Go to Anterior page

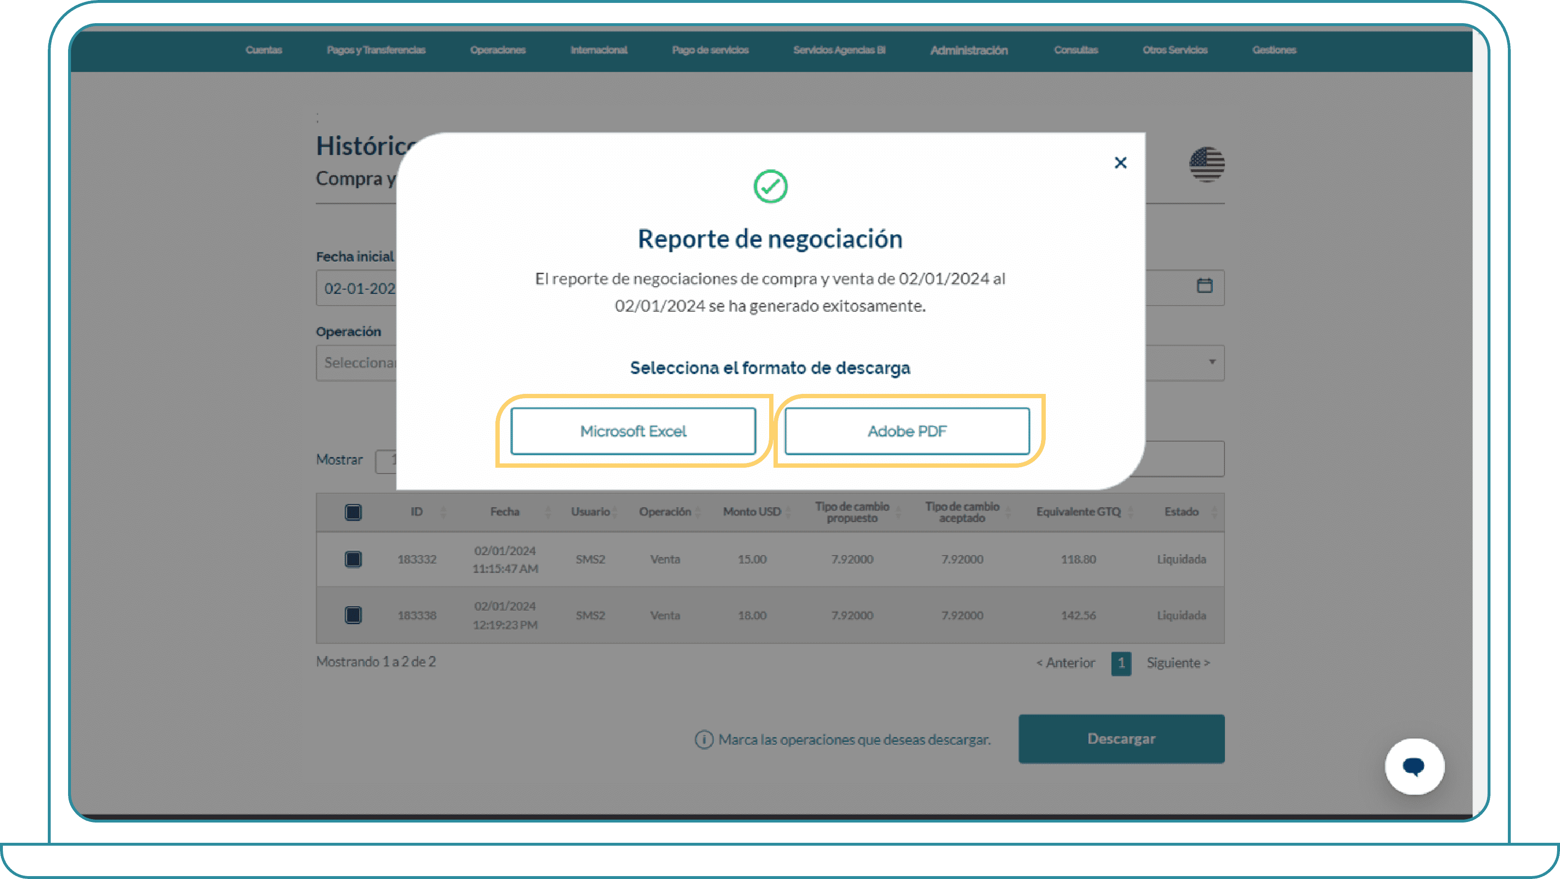click(1066, 663)
